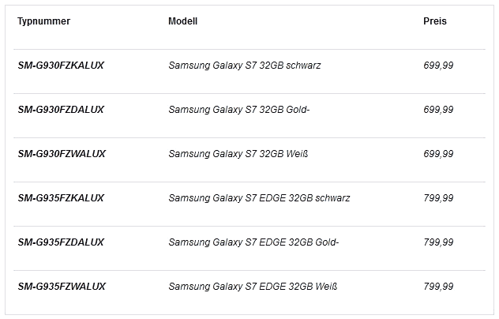Click the price in the SM-G935FZWALUX row

tap(438, 287)
